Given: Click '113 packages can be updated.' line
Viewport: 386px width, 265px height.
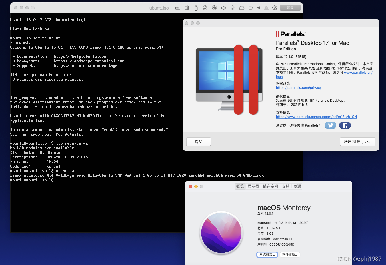Looking at the screenshot, I should point(42,75).
